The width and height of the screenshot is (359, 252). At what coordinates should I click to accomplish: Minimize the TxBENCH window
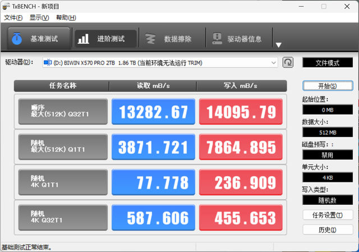(301, 6)
